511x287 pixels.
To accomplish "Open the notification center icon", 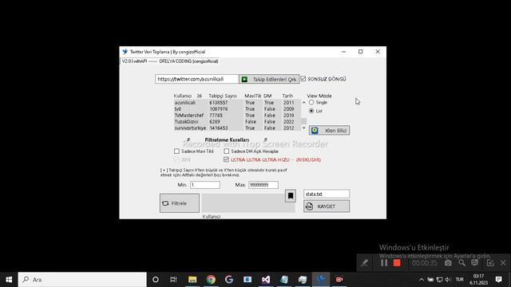I will point(498,280).
